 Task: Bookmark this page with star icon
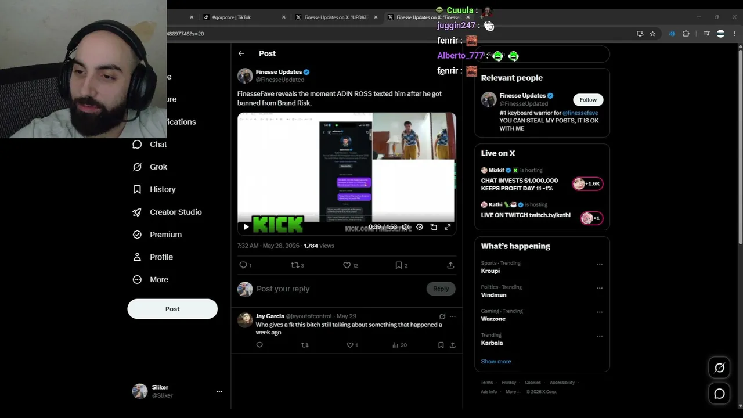click(652, 34)
